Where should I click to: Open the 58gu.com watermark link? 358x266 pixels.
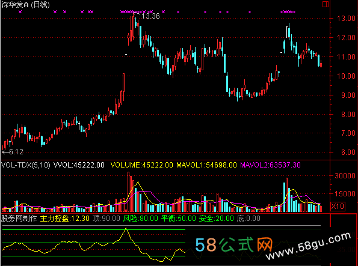[308, 246]
